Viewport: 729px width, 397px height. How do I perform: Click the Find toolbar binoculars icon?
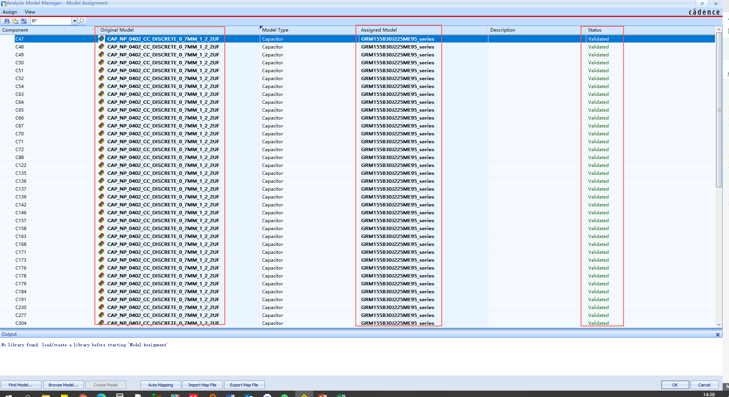point(6,21)
